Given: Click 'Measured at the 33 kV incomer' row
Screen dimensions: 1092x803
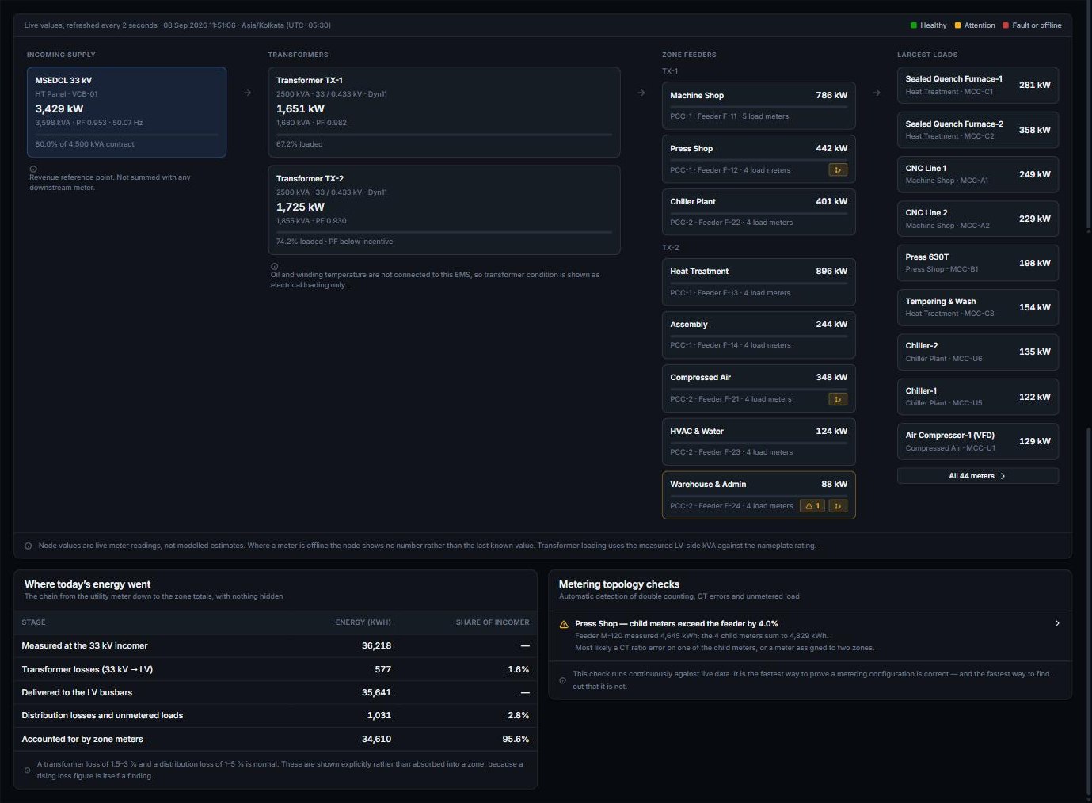Looking at the screenshot, I should tap(276, 645).
